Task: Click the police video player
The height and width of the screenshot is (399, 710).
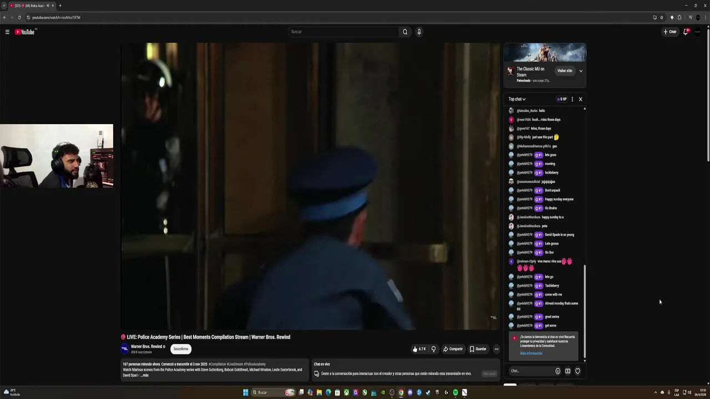Action: (x=311, y=186)
